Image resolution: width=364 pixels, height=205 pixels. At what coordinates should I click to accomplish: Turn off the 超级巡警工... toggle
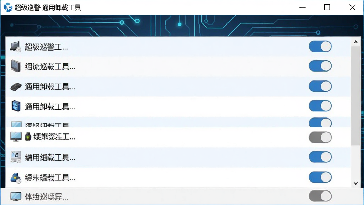click(320, 47)
